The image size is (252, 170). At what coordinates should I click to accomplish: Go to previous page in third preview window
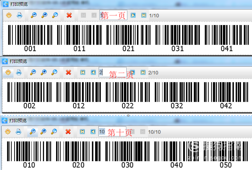click(93, 132)
